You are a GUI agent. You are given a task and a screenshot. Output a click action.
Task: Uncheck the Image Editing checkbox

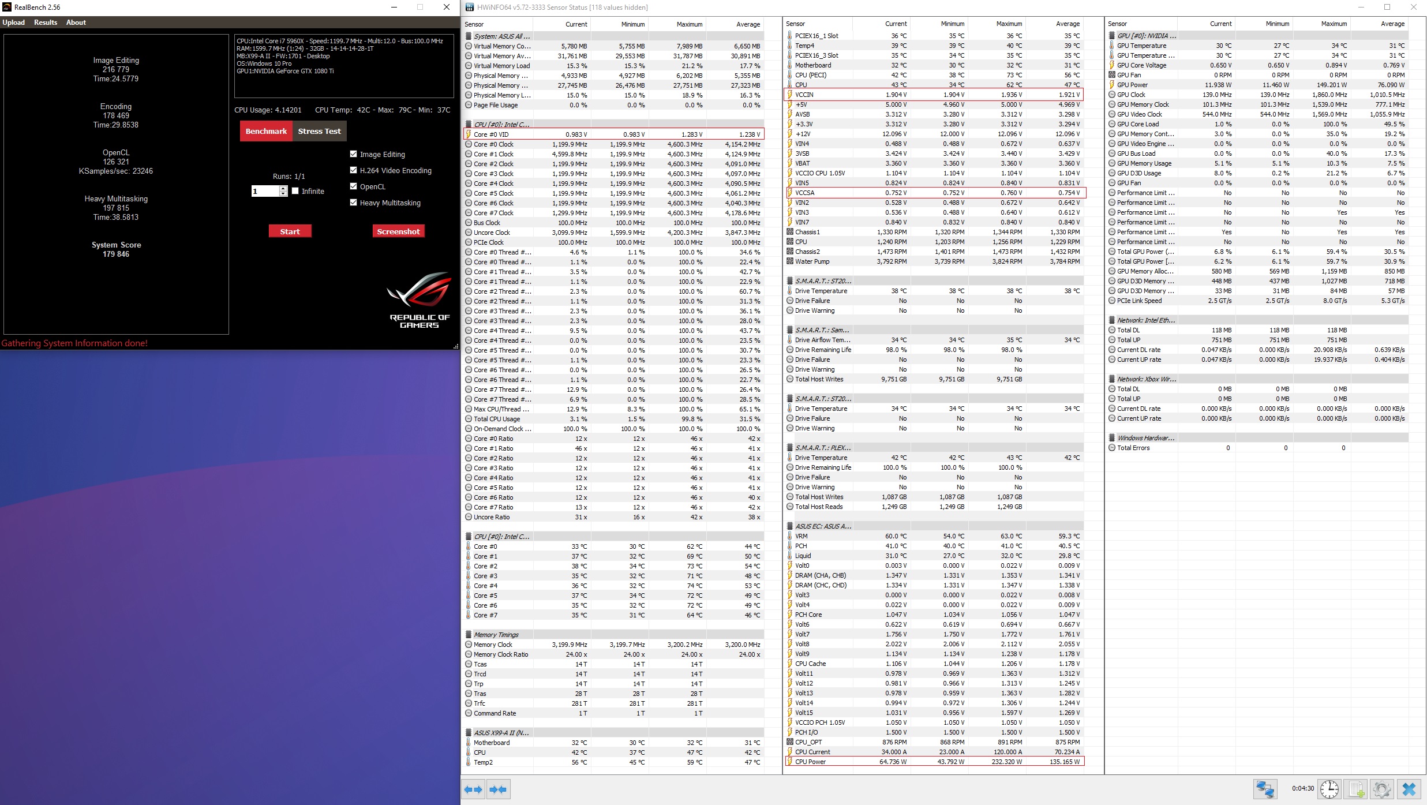354,154
